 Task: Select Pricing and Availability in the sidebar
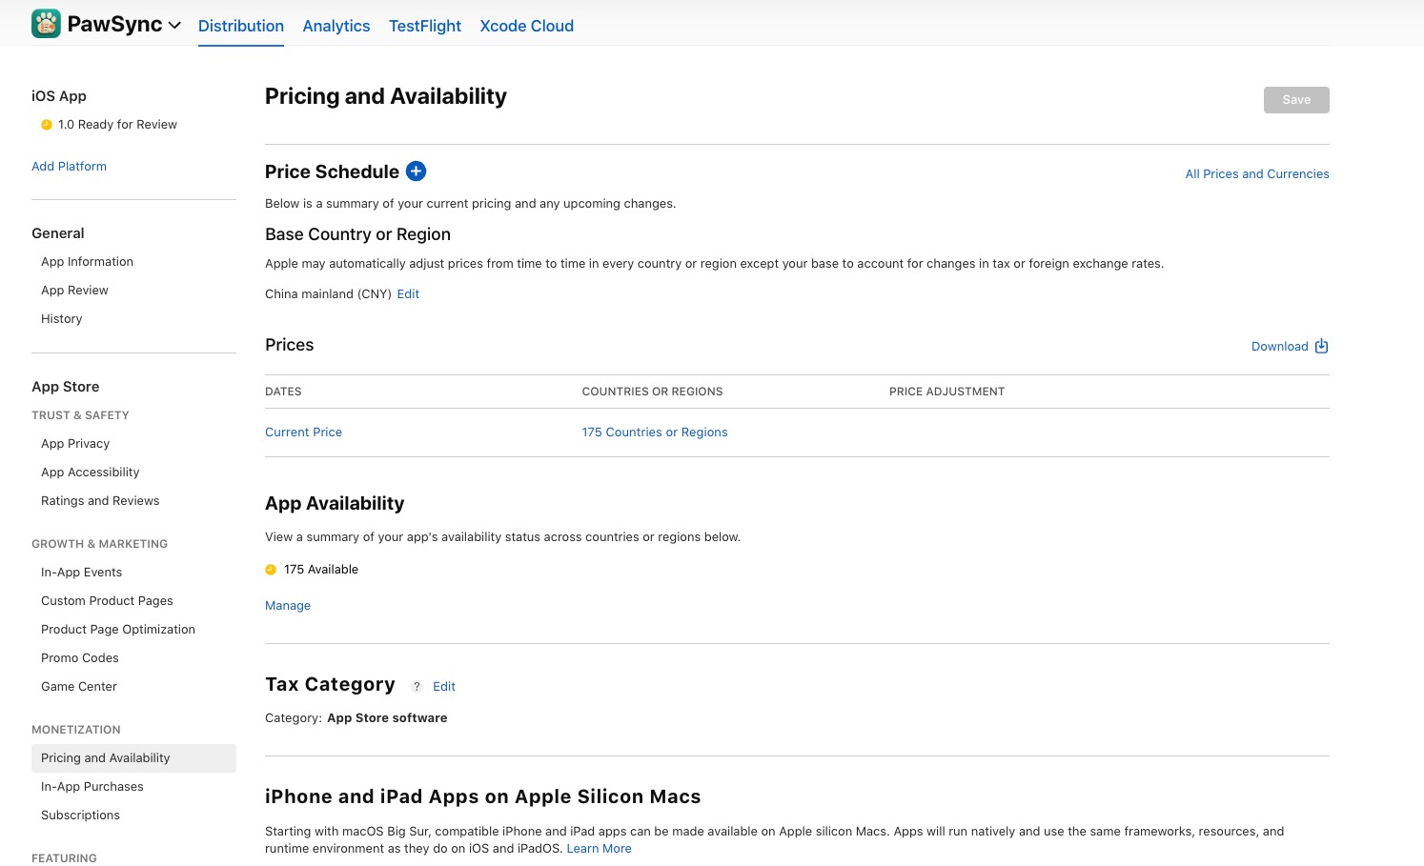[x=133, y=758]
